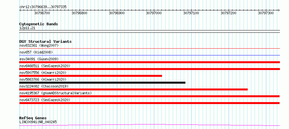289x129 pixels.
Task: Click ruler position label 30797300
Action: pyautogui.click(x=266, y=13)
